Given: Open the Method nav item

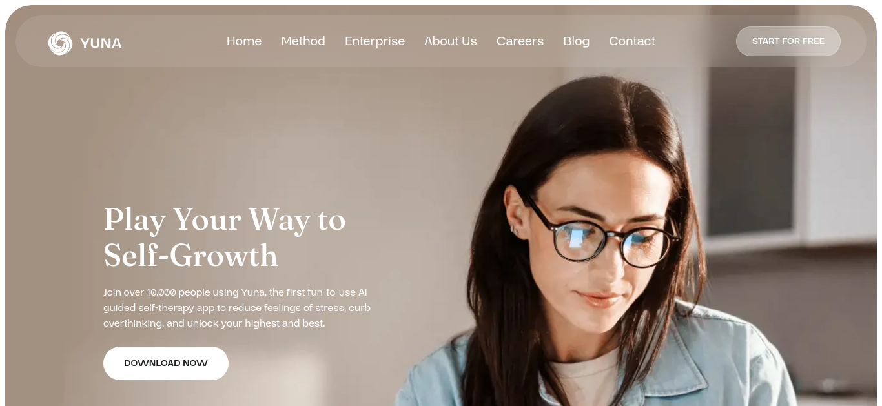Looking at the screenshot, I should [303, 41].
